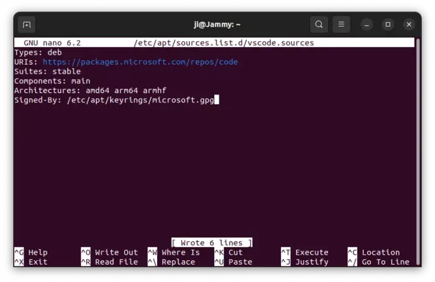Open a new terminal tab
Screen dimensions: 435x282
26,25
